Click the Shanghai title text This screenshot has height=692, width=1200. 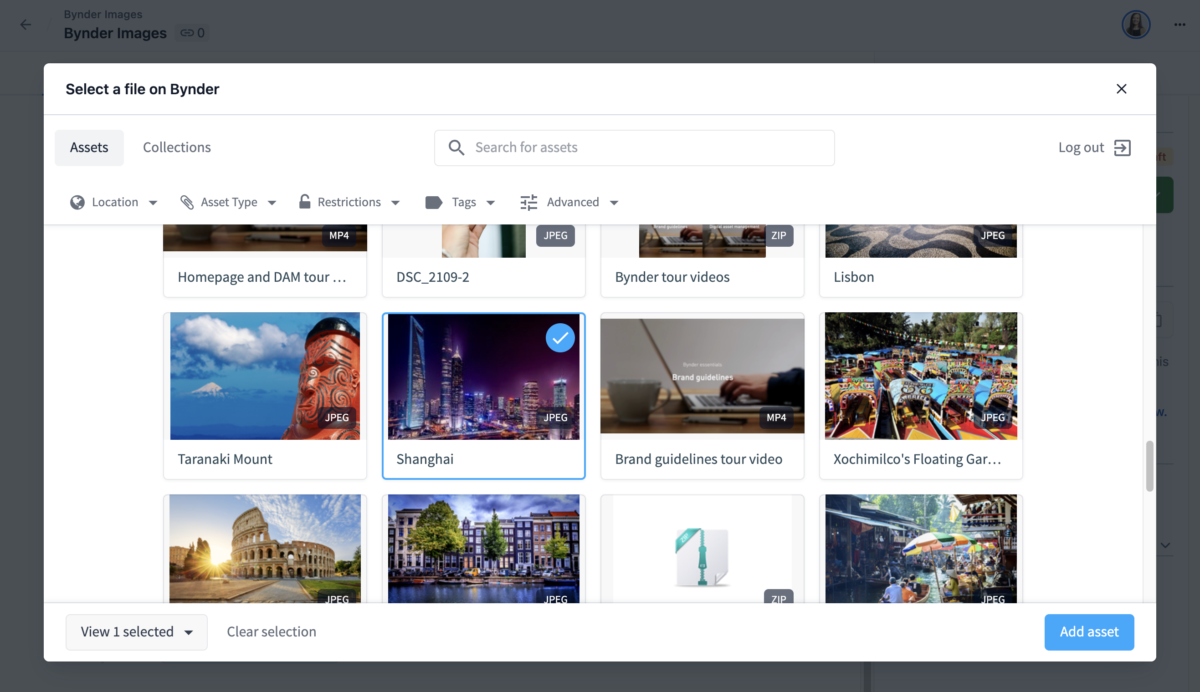point(425,459)
